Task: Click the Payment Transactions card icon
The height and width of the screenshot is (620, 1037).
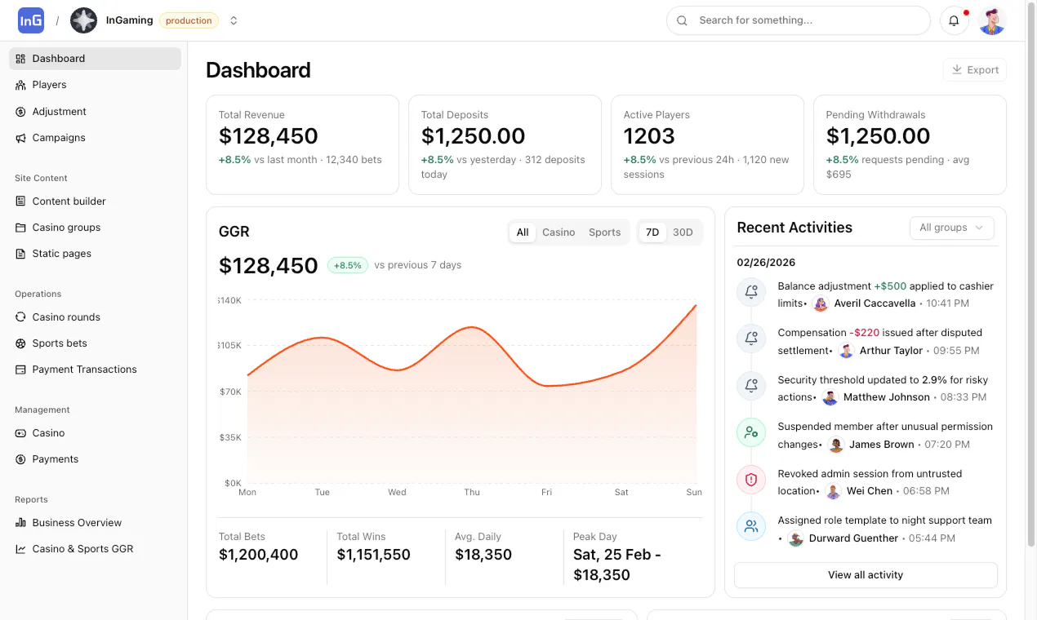Action: click(20, 370)
